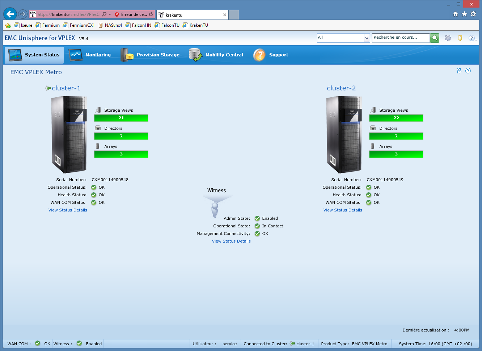Expand the All search filter dropdown
Screen dimensions: 482x351
(x=367, y=38)
